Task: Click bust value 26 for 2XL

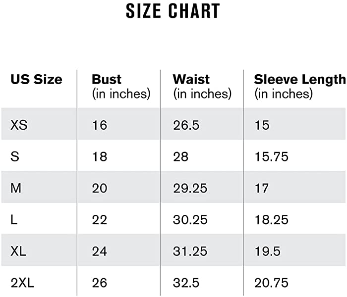Action: click(100, 283)
